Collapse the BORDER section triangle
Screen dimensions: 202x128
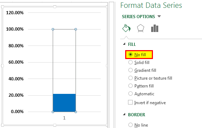pos(124,114)
